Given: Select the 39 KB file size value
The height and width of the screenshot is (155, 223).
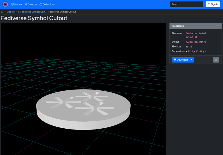Looking at the screenshot, I should tap(189, 47).
